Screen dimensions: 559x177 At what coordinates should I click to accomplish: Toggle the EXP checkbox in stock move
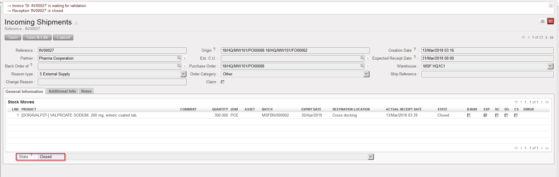(485, 115)
